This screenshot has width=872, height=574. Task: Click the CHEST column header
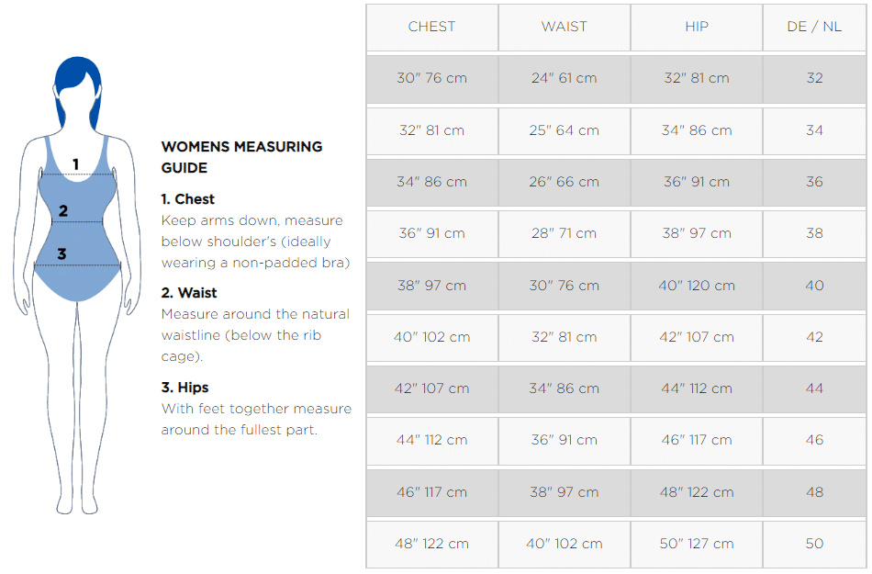[x=431, y=27]
